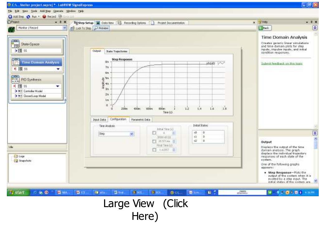Click the Time Domain Analysis step icon
Screen dimensions: 325x231
click(x=16, y=62)
